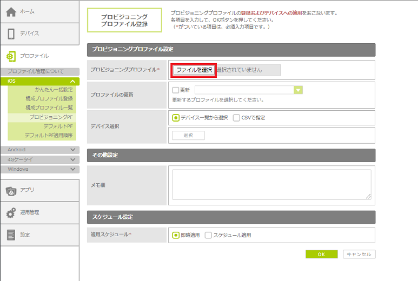This screenshot has width=418, height=281.
Task: Select the Profile gear icon
Action: pyautogui.click(x=11, y=56)
